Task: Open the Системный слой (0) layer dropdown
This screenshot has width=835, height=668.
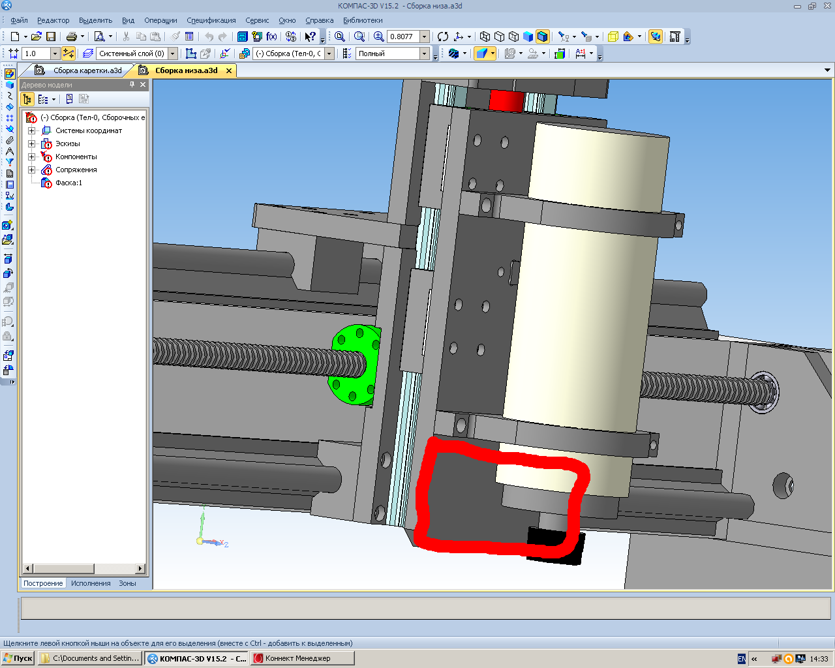Action: 173,53
